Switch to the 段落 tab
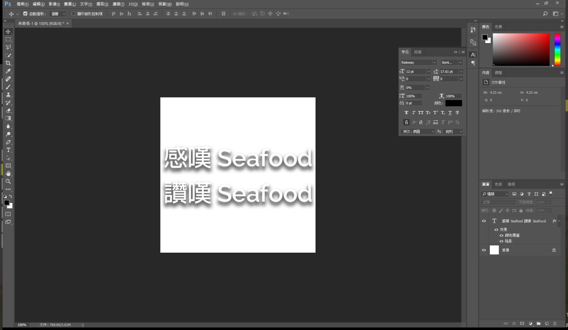This screenshot has height=330, width=568. pos(418,52)
